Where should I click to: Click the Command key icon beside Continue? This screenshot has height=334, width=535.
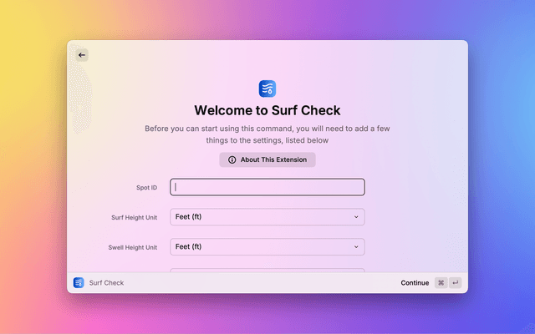(x=441, y=283)
